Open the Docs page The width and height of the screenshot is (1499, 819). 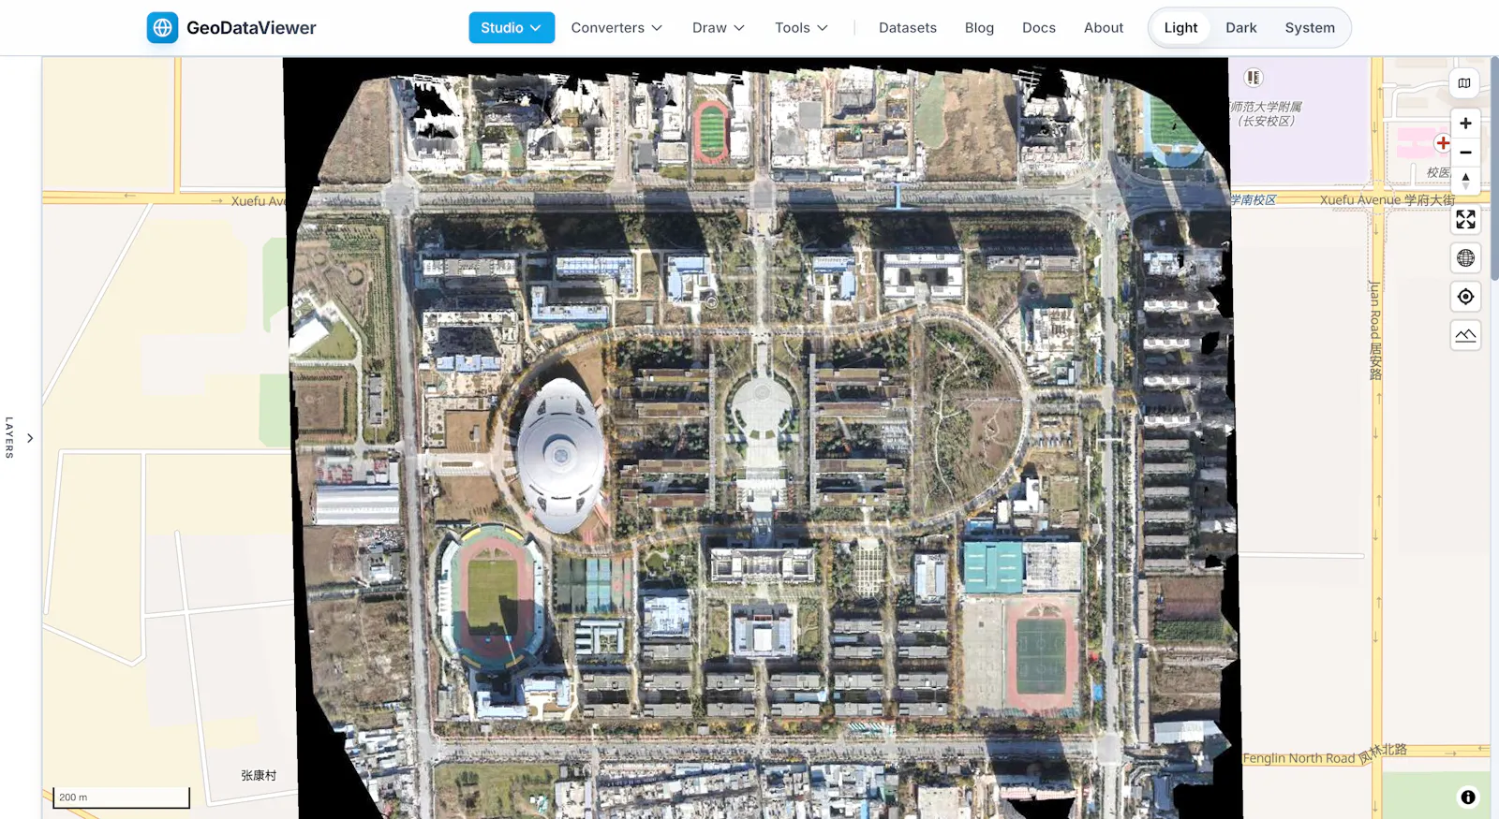click(x=1039, y=28)
